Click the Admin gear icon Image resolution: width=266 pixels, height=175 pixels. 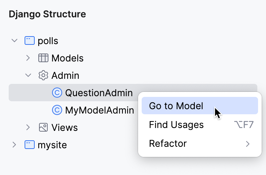coord(43,75)
